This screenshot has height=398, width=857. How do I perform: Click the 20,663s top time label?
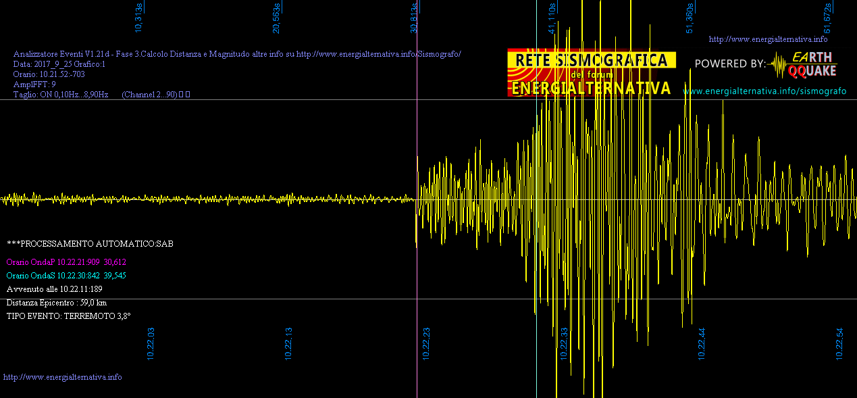(276, 18)
